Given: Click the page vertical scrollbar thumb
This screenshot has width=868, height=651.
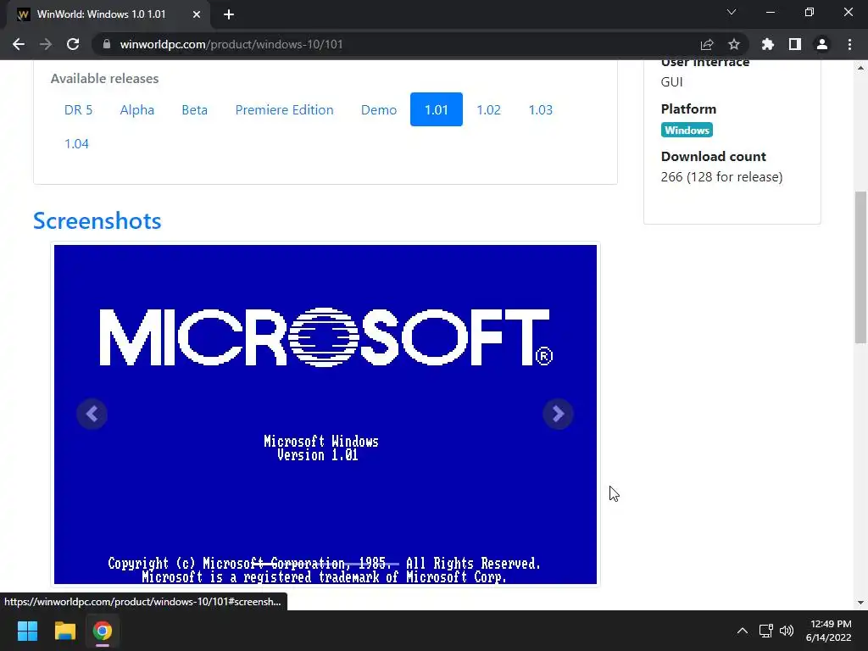Looking at the screenshot, I should click(860, 267).
